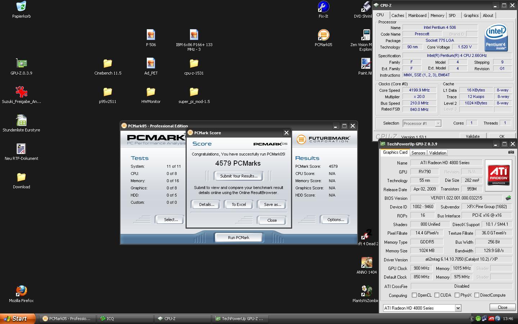
Task: Click the Core Speed value in CPU-Z
Action: pos(419,90)
